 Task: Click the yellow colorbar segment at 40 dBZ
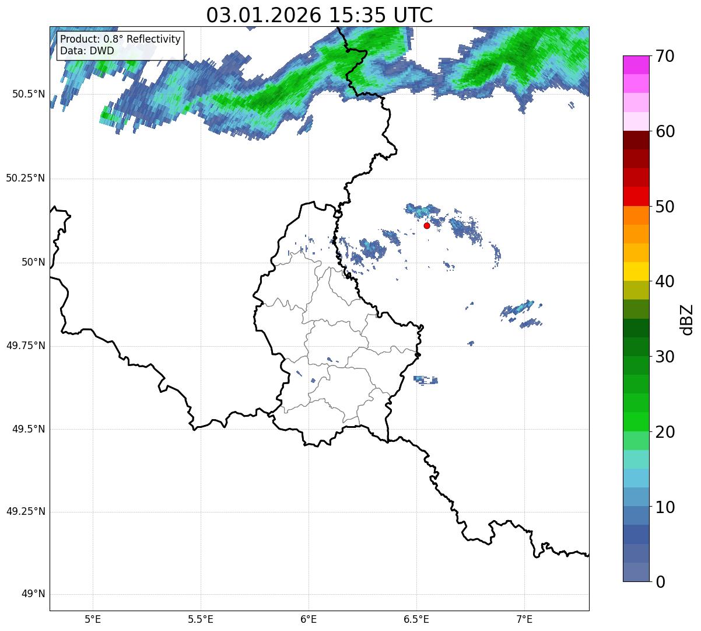636,271
